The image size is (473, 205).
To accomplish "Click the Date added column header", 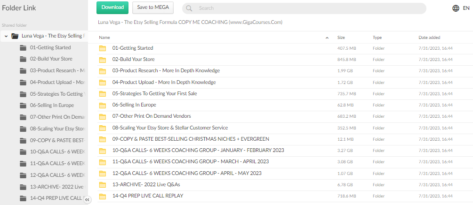I will 429,38.
